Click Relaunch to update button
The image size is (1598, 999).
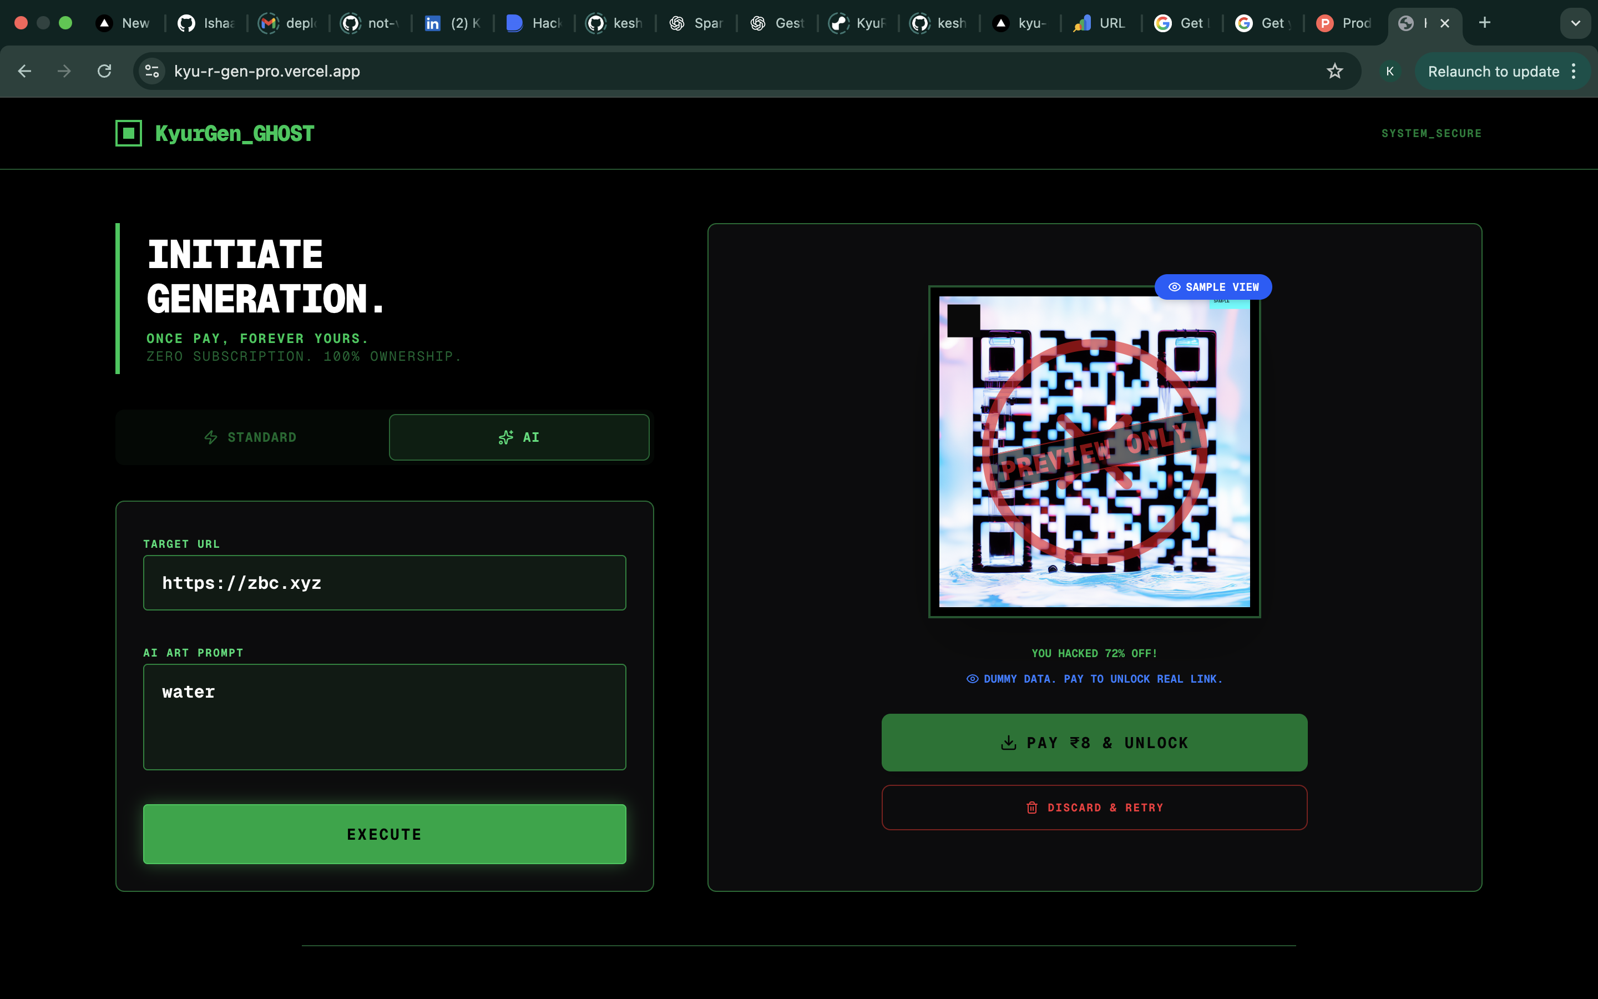point(1494,72)
